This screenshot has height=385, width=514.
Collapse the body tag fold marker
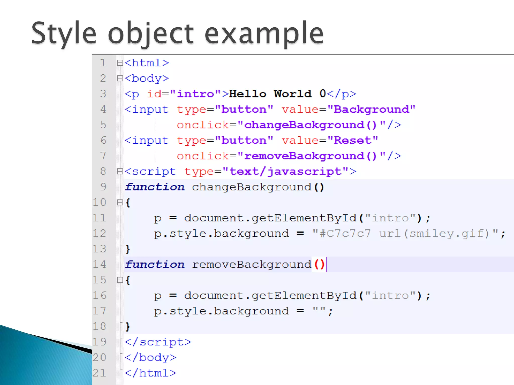point(120,78)
